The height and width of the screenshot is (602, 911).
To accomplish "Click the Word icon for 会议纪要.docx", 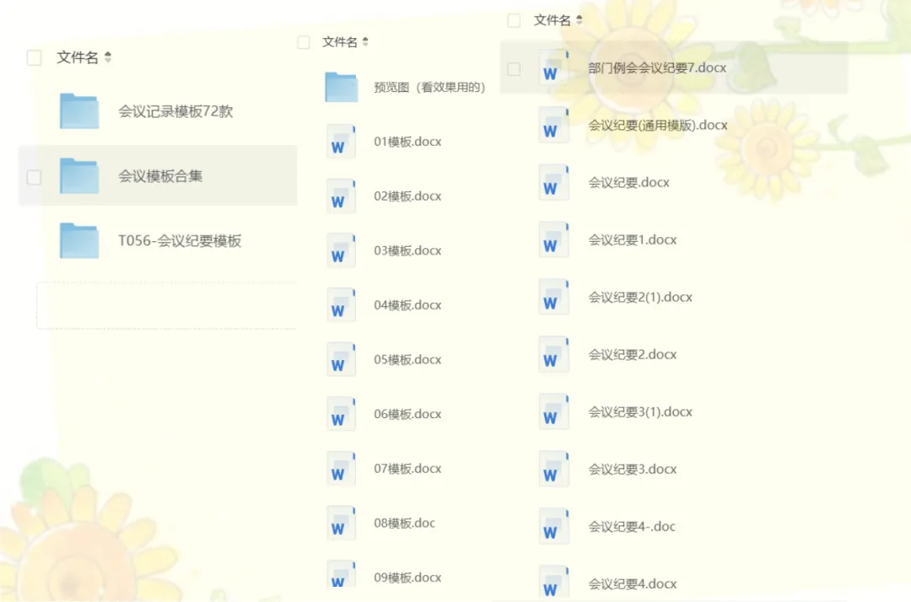I will pos(553,183).
